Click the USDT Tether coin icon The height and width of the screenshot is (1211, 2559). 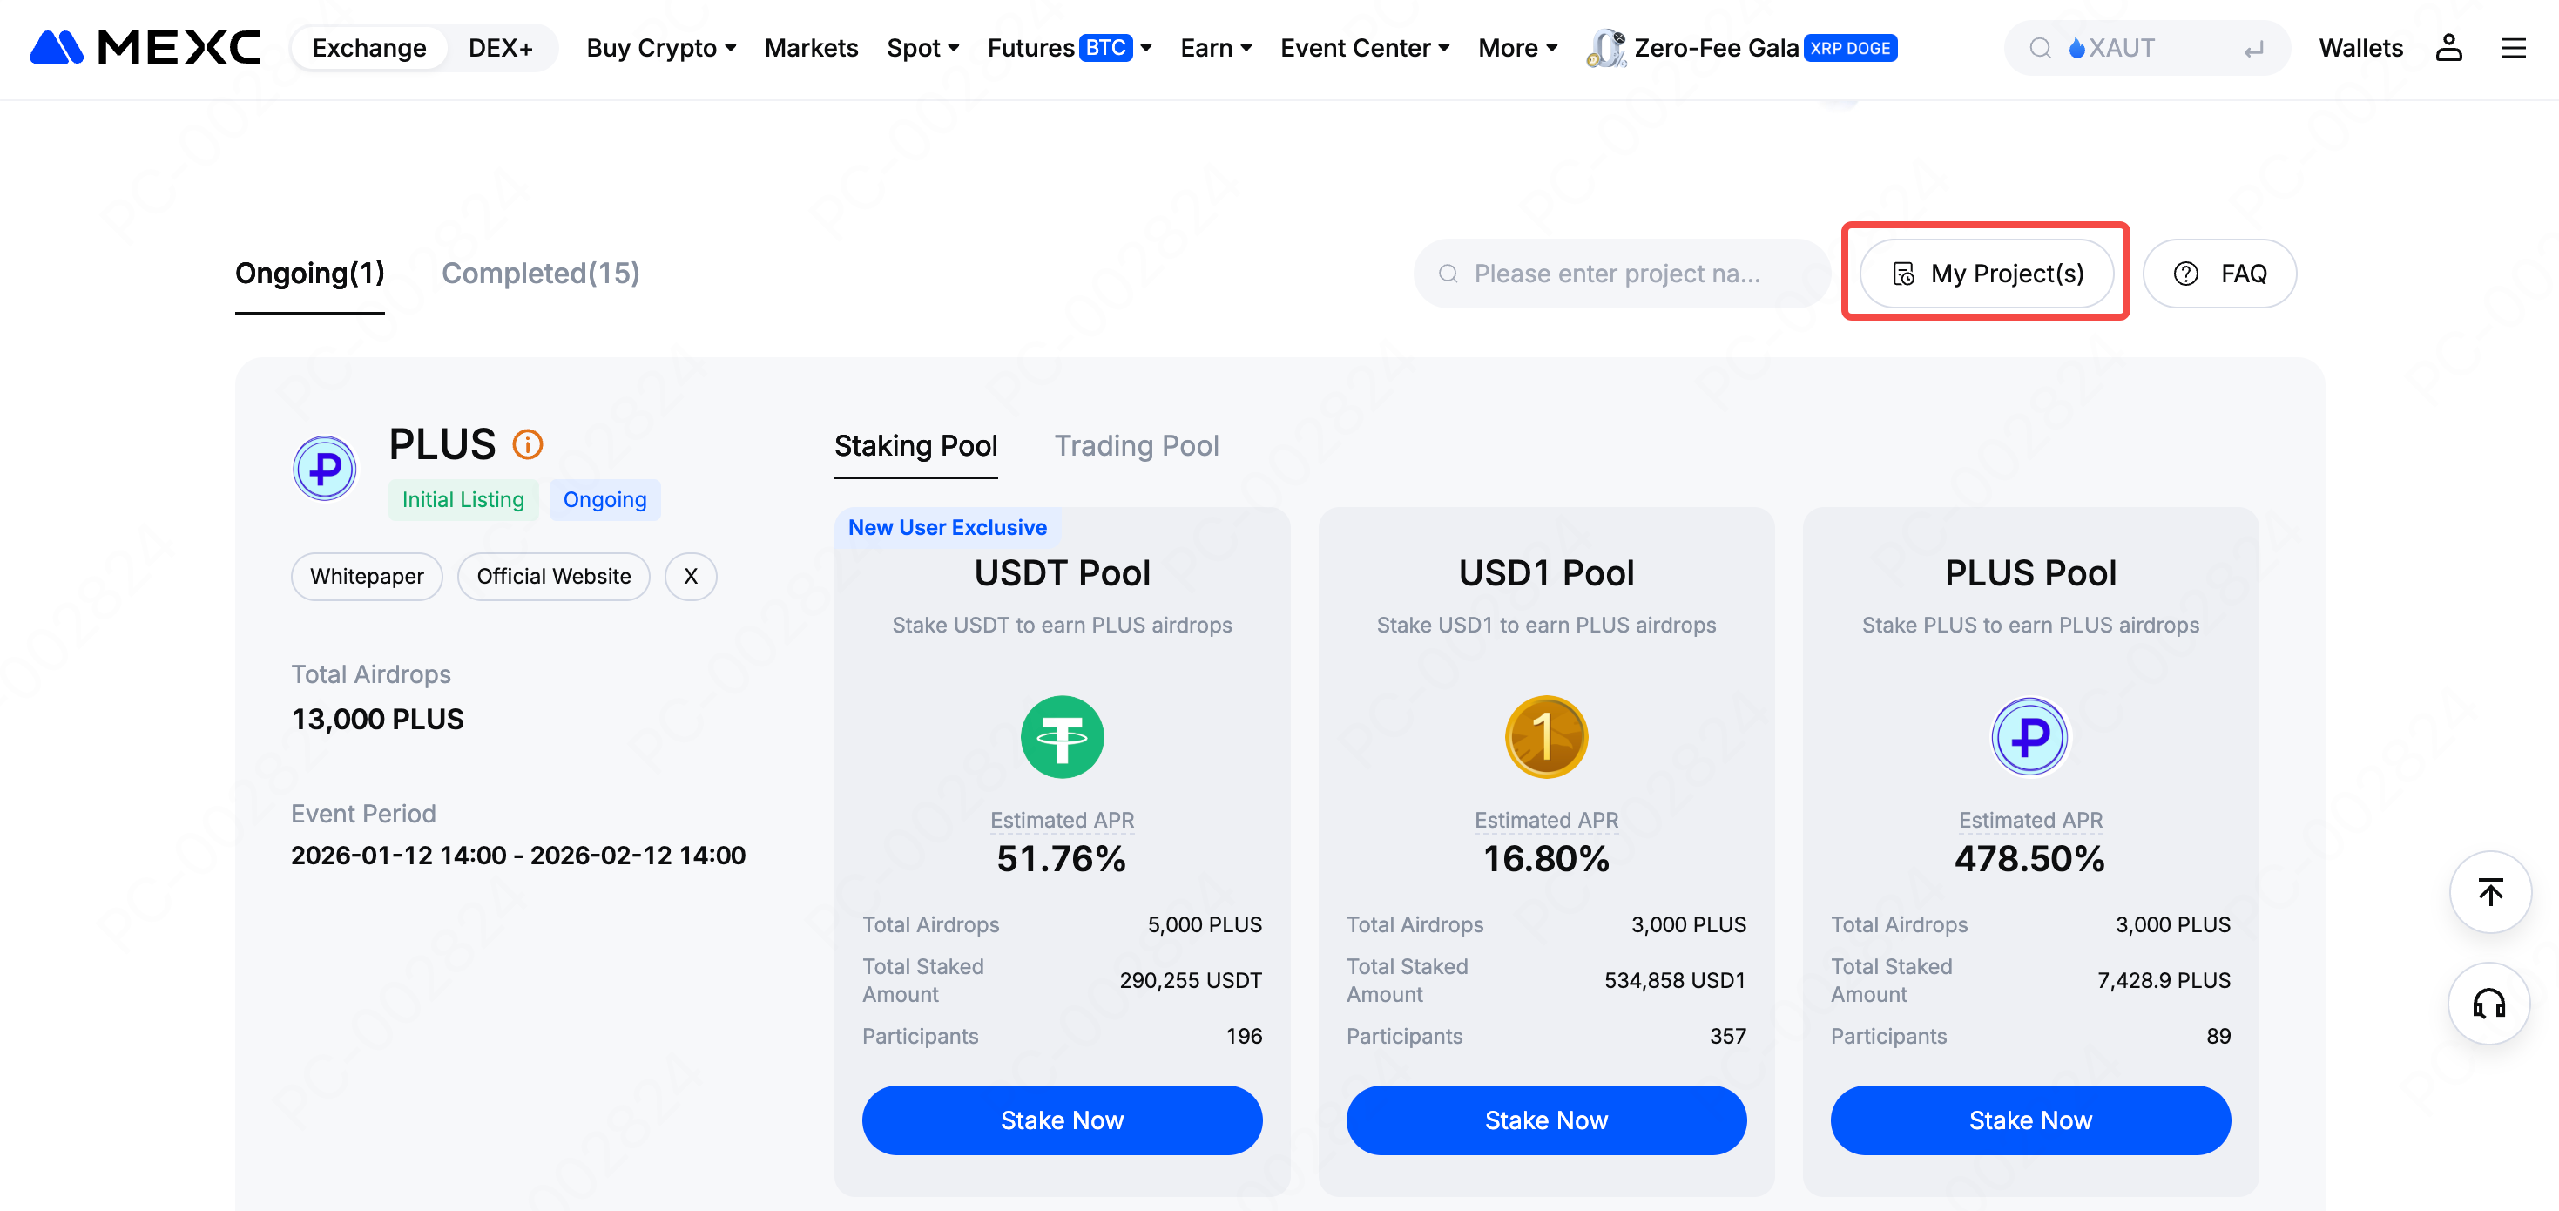(1062, 736)
